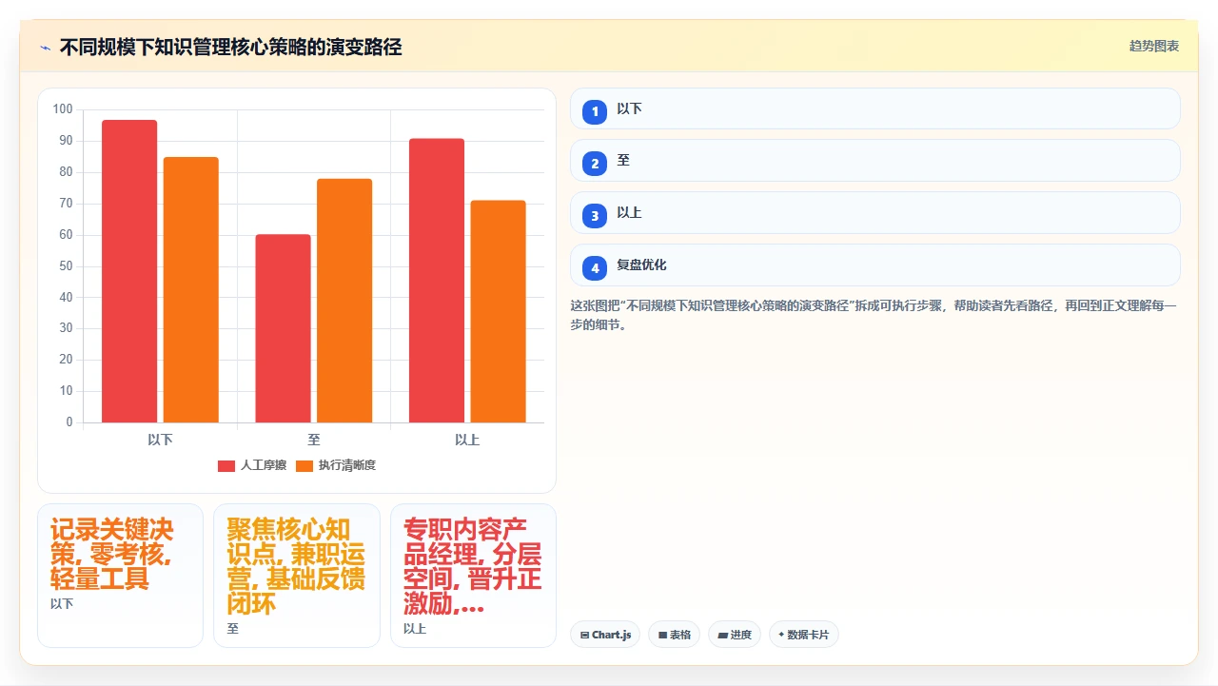
Task: Click the red 人工摩擦 legend swatch
Action: 226,465
